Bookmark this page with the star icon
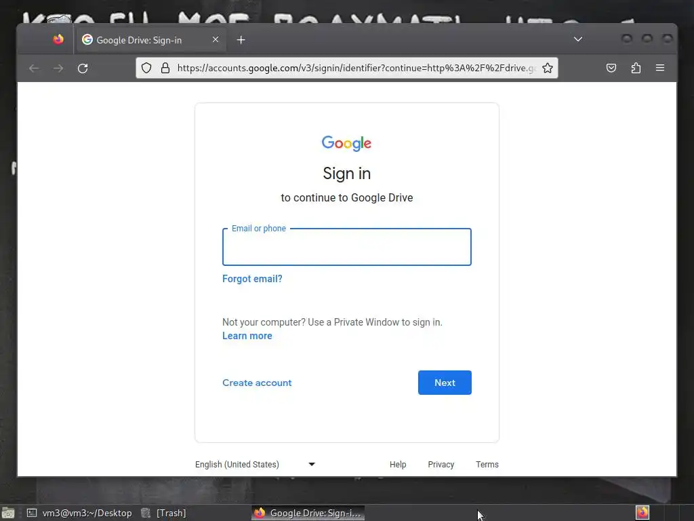Viewport: 694px width, 521px height. tap(548, 68)
